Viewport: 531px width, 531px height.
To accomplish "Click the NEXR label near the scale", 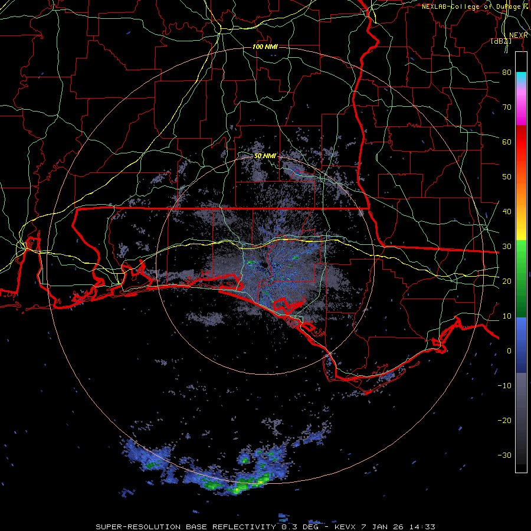I will (518, 35).
